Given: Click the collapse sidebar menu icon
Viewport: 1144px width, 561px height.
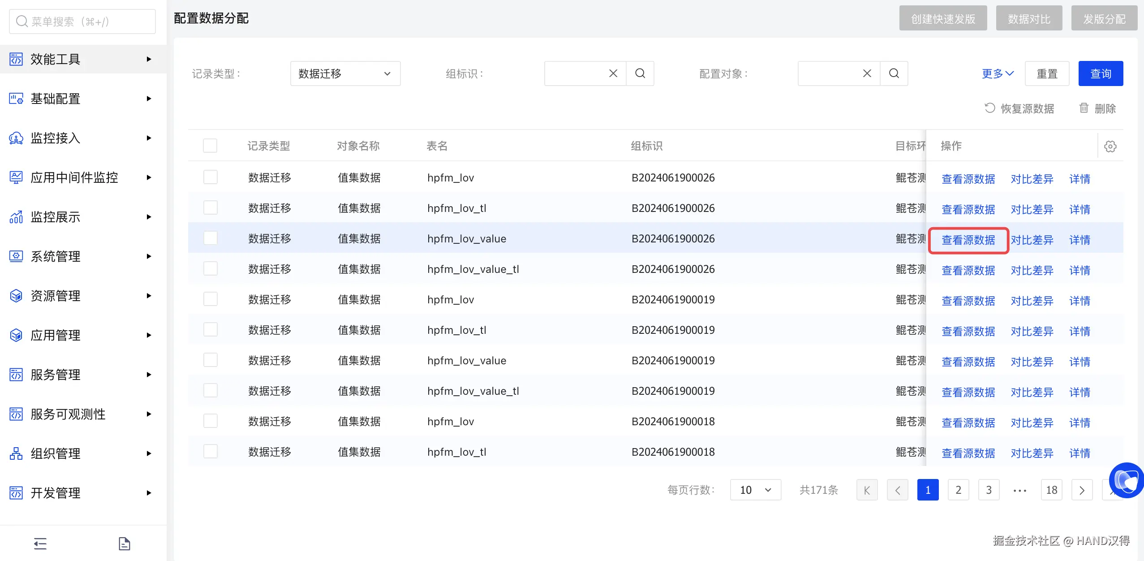Looking at the screenshot, I should 40,544.
